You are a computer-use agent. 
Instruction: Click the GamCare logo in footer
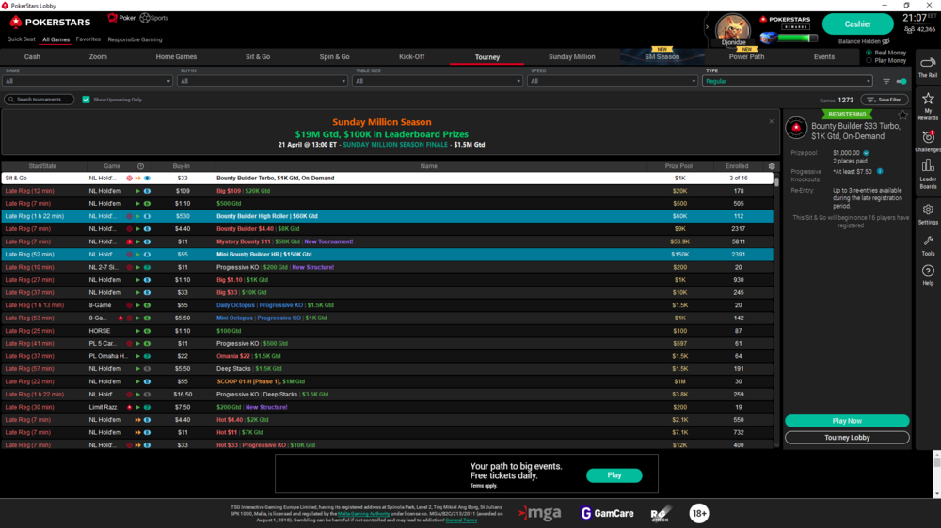607,513
